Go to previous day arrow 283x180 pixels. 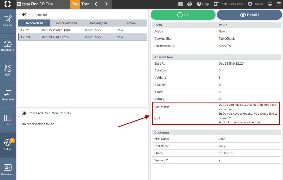(96, 4)
